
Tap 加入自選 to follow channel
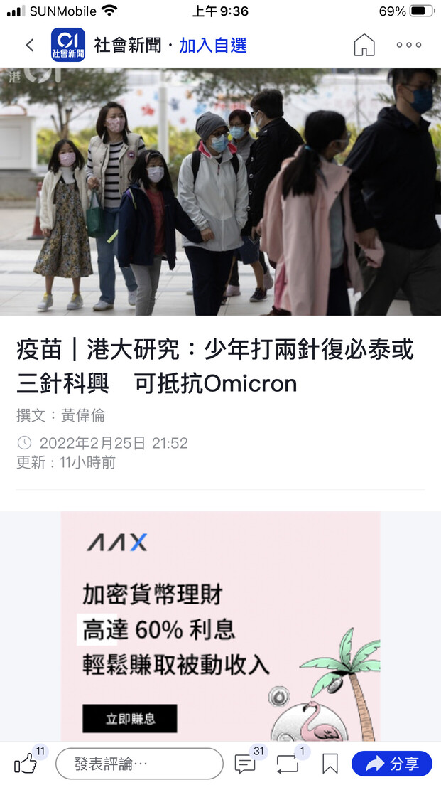(x=213, y=46)
